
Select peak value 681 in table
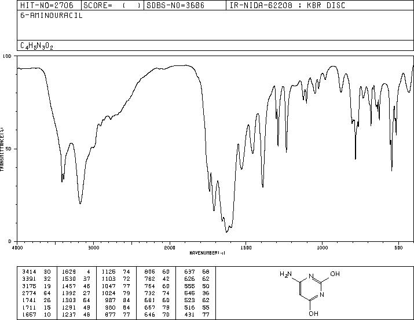pyautogui.click(x=150, y=300)
